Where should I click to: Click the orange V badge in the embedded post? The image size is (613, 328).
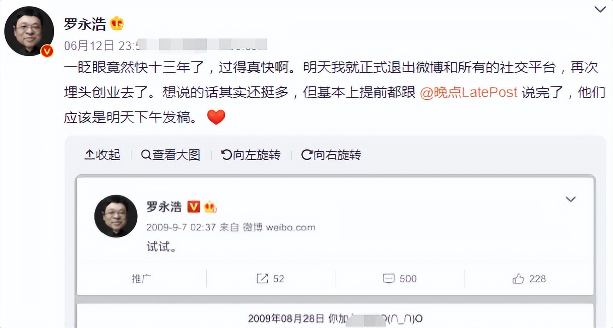tap(194, 207)
